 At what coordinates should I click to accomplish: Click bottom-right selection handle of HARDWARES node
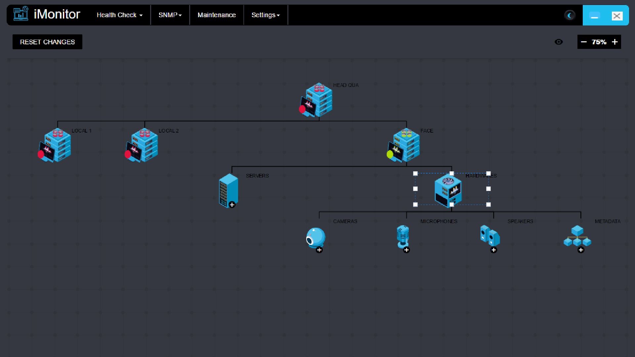pyautogui.click(x=488, y=205)
